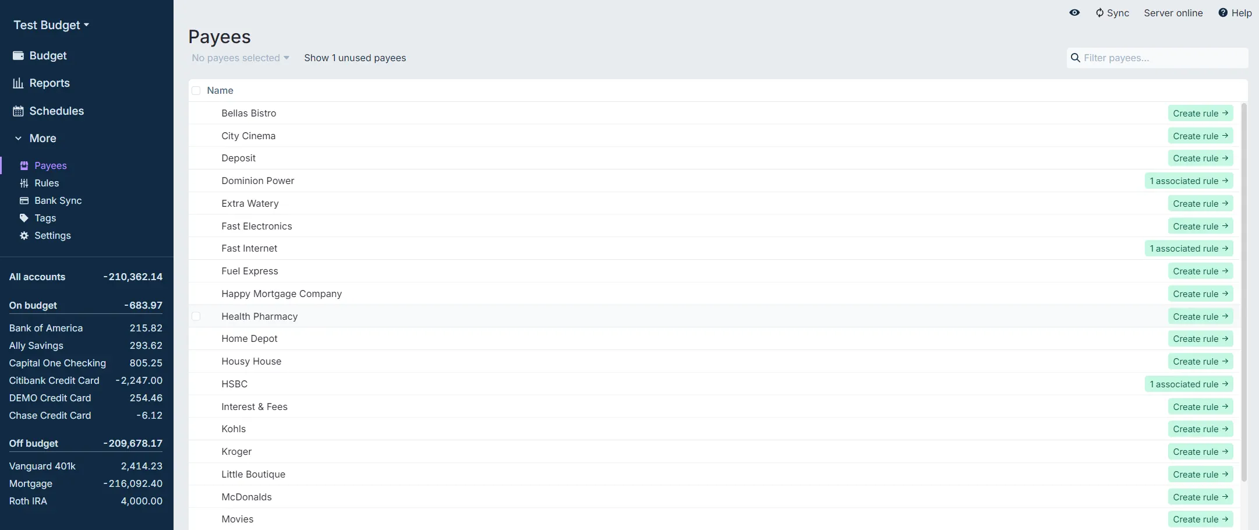This screenshot has width=1259, height=530.
Task: Click 'Show 1 unused payees'
Action: (355, 58)
